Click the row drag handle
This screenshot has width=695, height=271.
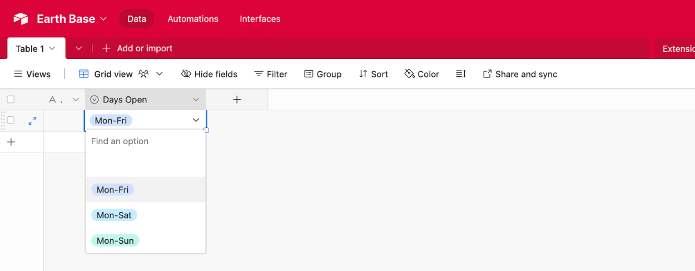3,120
